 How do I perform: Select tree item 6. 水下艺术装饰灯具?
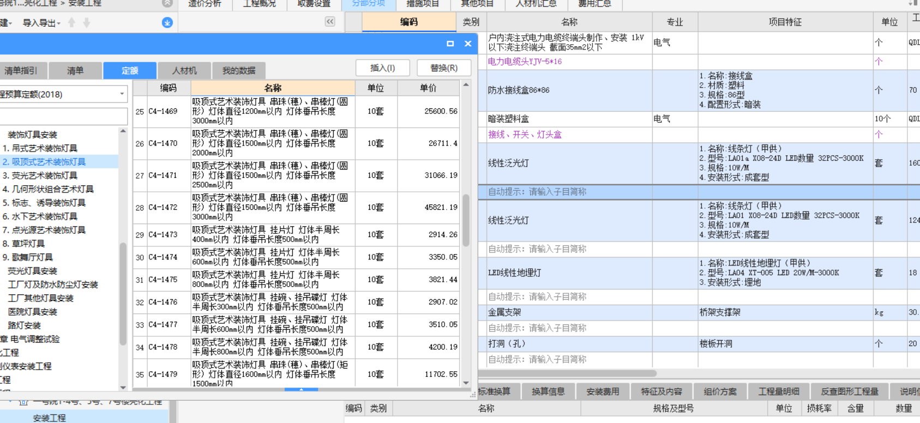coord(40,216)
